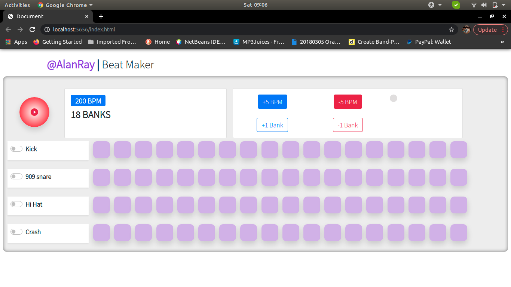Click the Chrome profile avatar icon
Image resolution: width=511 pixels, height=287 pixels.
466,29
